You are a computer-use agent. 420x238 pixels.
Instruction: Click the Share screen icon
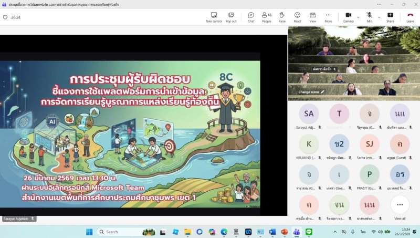tap(390, 16)
